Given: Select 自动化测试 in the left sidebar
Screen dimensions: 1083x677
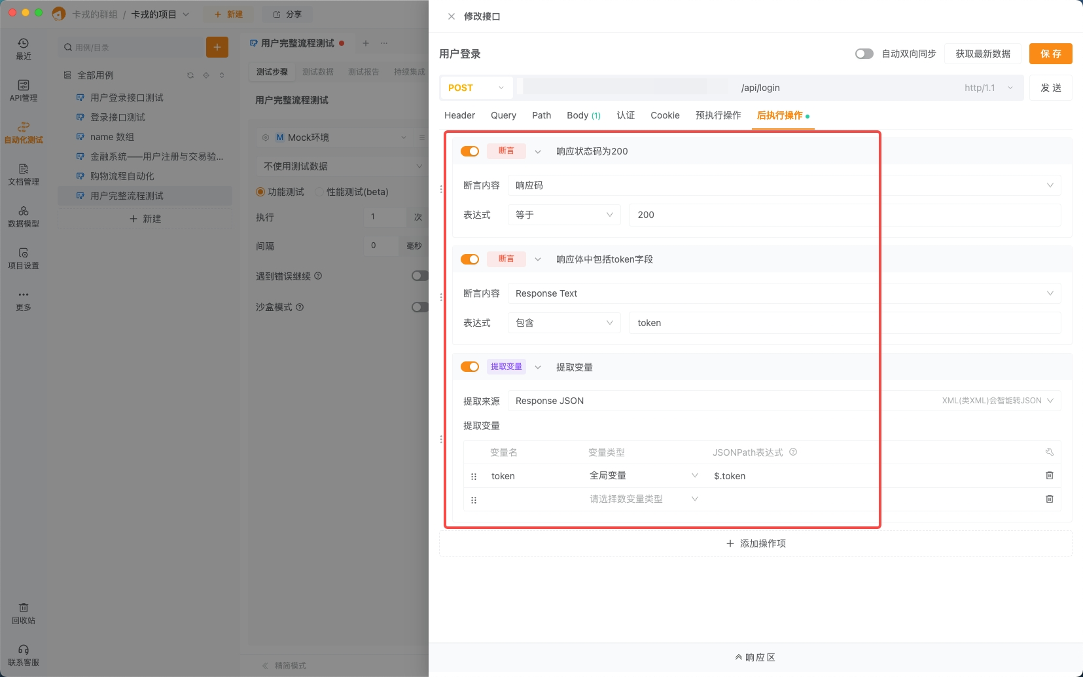Looking at the screenshot, I should pyautogui.click(x=24, y=132).
